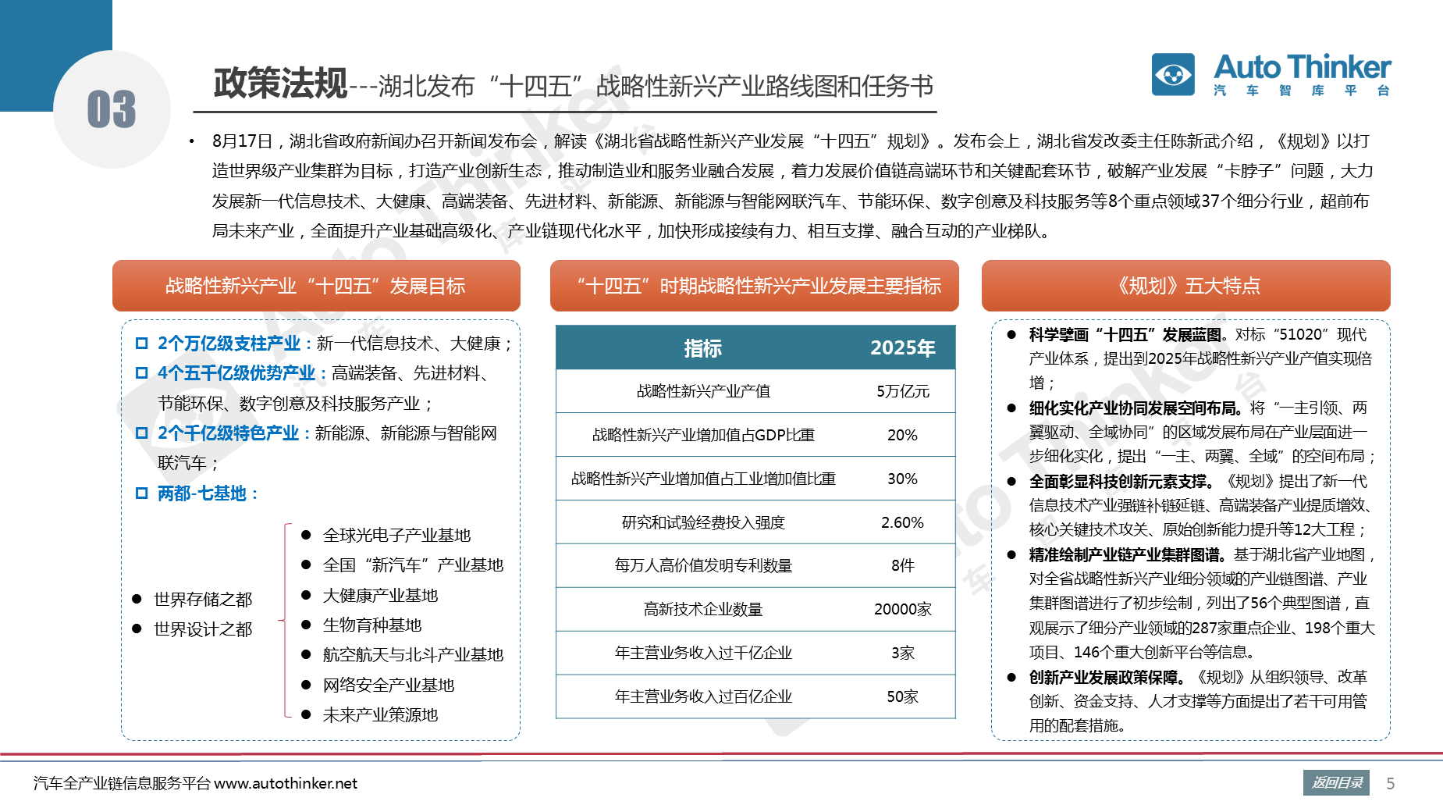Viewport: 1443px width, 812px height.
Task: Select the 研究和试验经费投入强度 cell
Action: click(703, 522)
